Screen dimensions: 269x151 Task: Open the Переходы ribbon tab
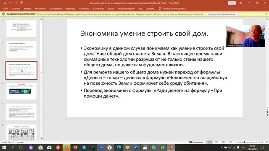pos(70,8)
